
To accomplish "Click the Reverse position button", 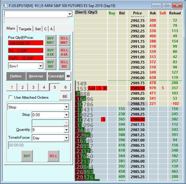I will click(x=36, y=76).
